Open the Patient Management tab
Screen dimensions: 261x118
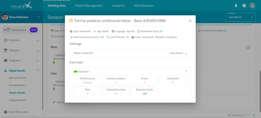(89, 6)
